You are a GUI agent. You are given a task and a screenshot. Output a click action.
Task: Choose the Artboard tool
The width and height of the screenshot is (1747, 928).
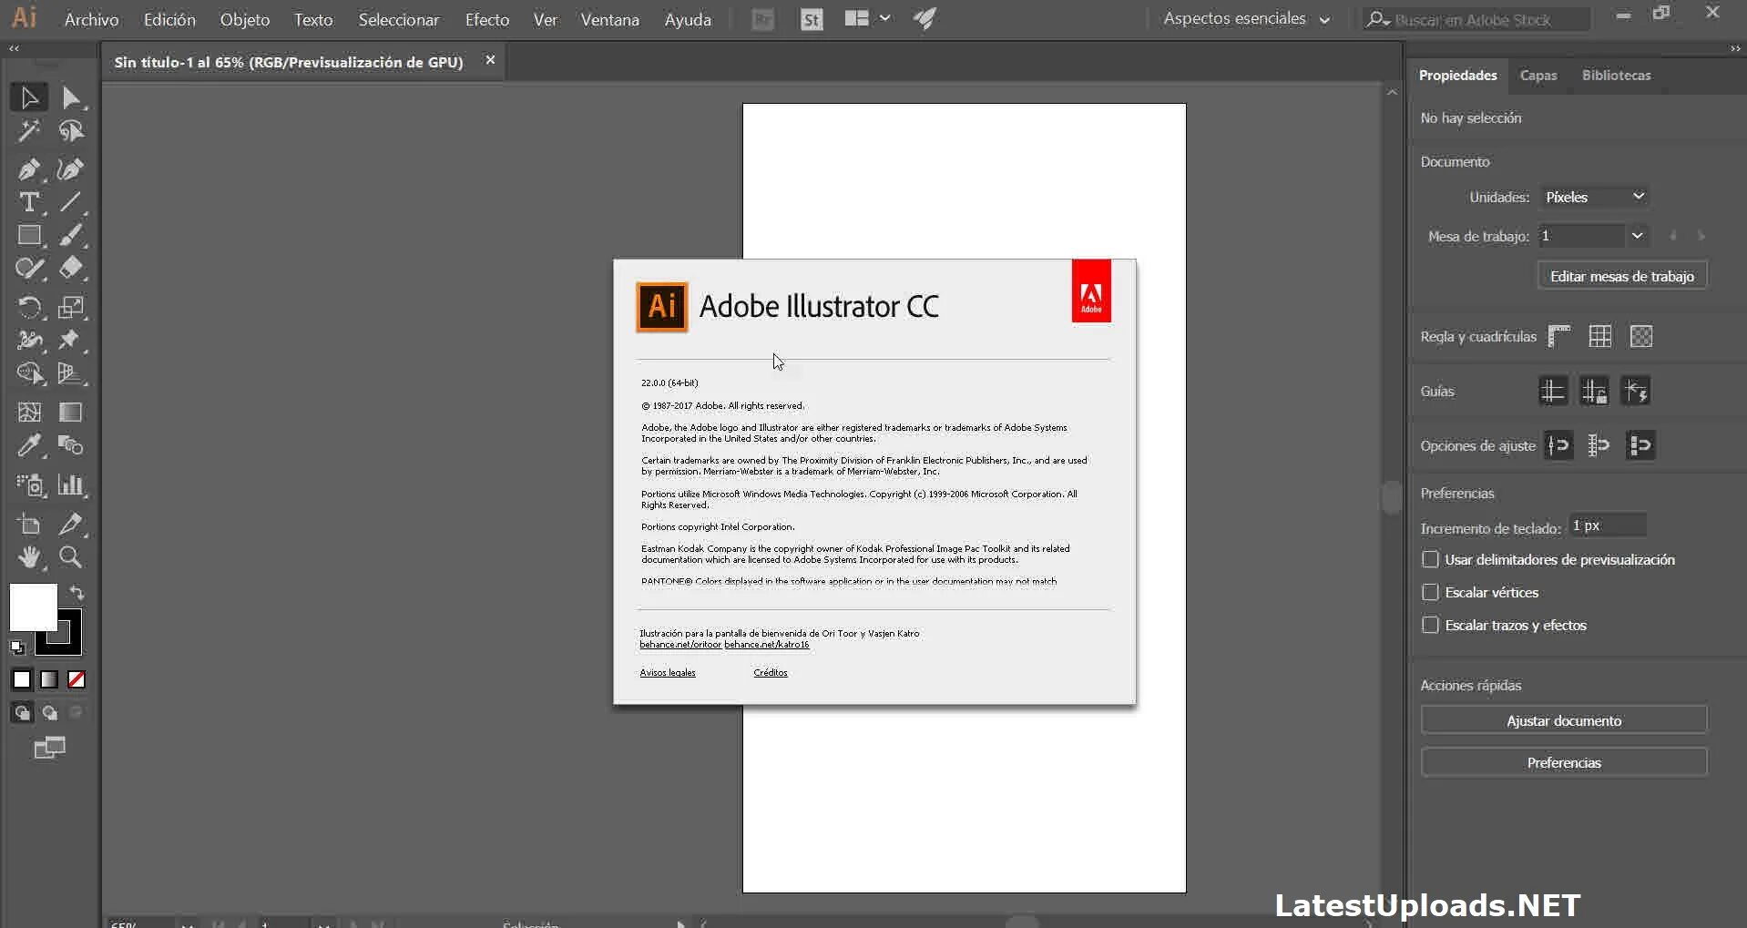(x=29, y=524)
